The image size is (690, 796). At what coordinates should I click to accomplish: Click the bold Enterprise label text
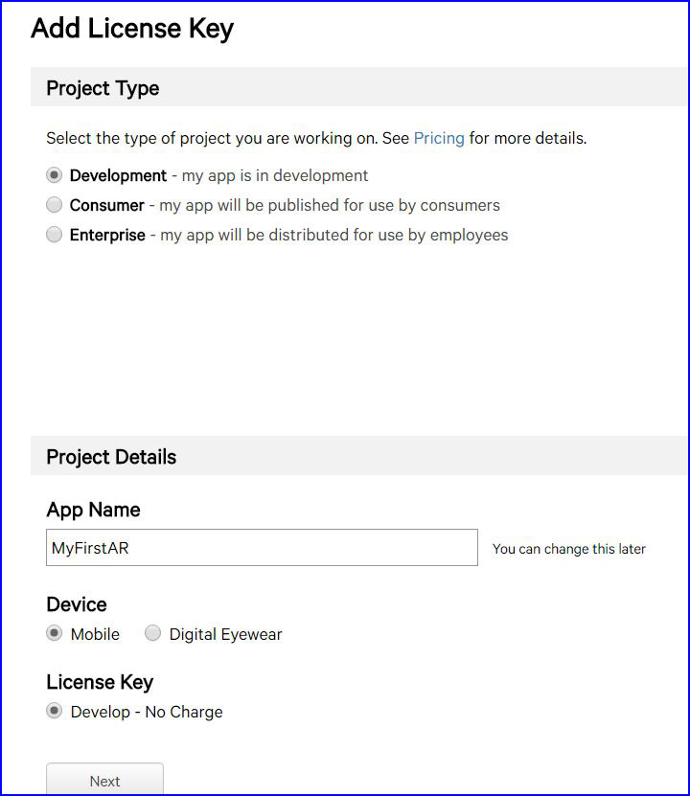[107, 235]
